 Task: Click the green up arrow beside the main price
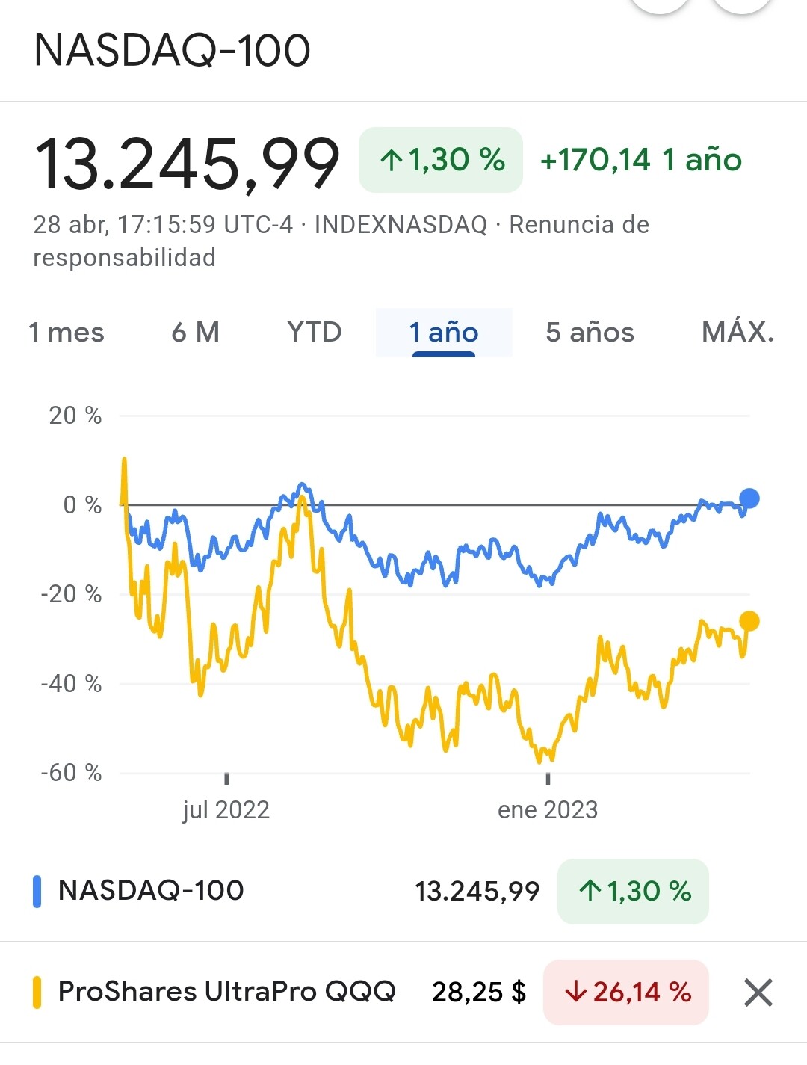click(x=391, y=160)
